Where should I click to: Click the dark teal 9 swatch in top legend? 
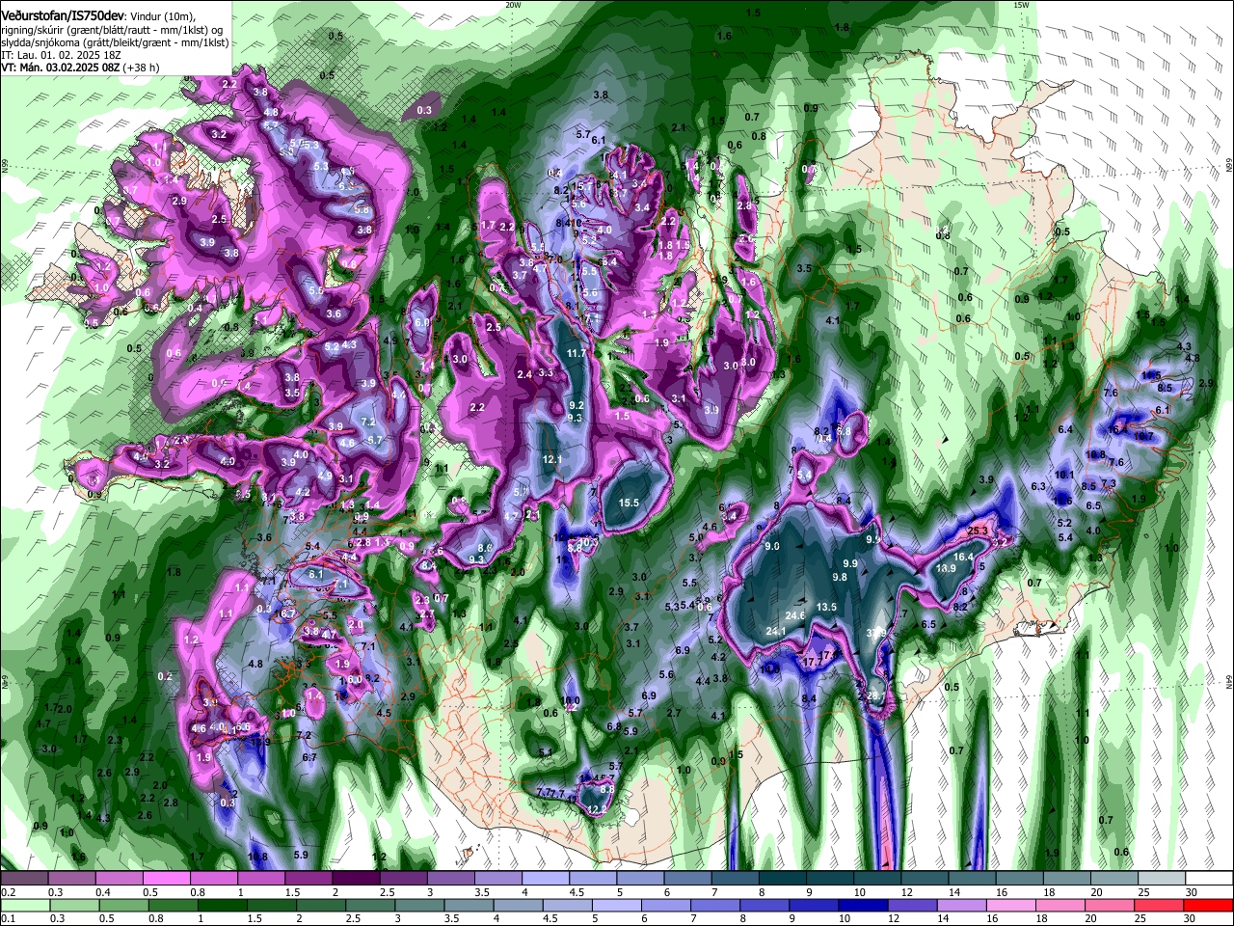pos(829,879)
